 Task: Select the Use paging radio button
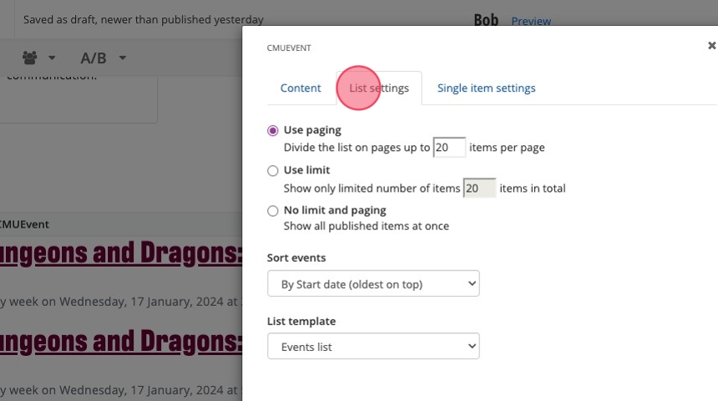point(273,131)
